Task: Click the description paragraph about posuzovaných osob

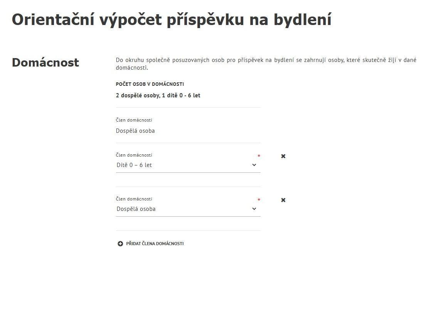Action: point(266,64)
